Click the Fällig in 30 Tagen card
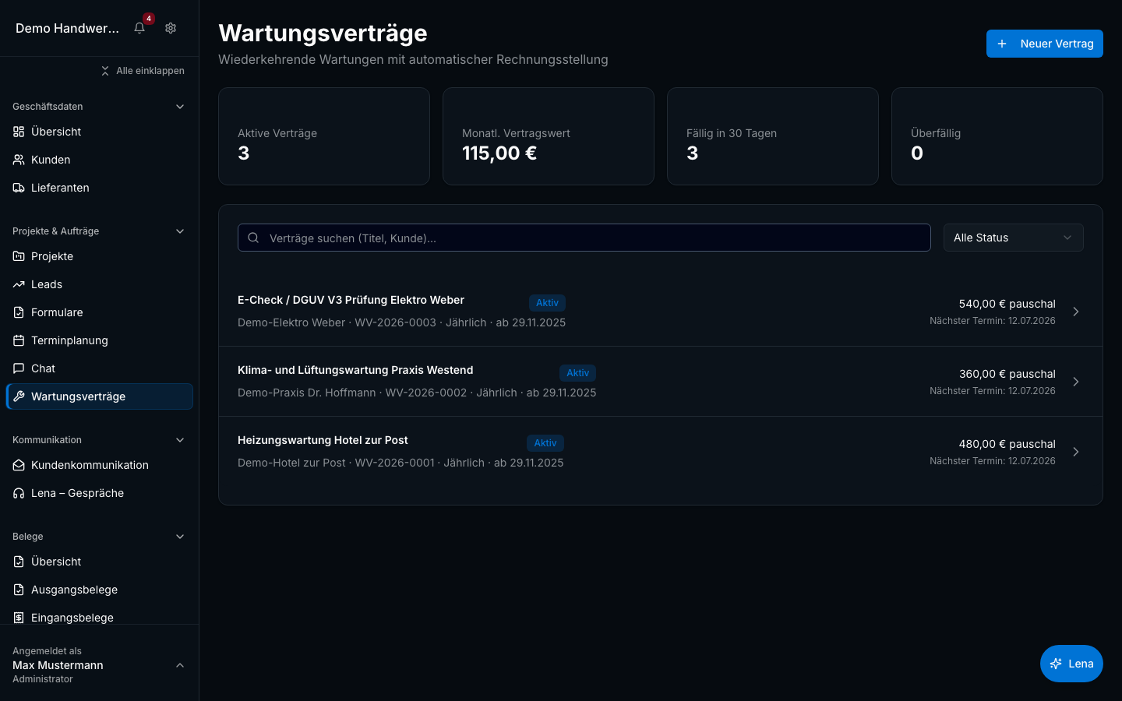This screenshot has height=701, width=1122. click(773, 136)
